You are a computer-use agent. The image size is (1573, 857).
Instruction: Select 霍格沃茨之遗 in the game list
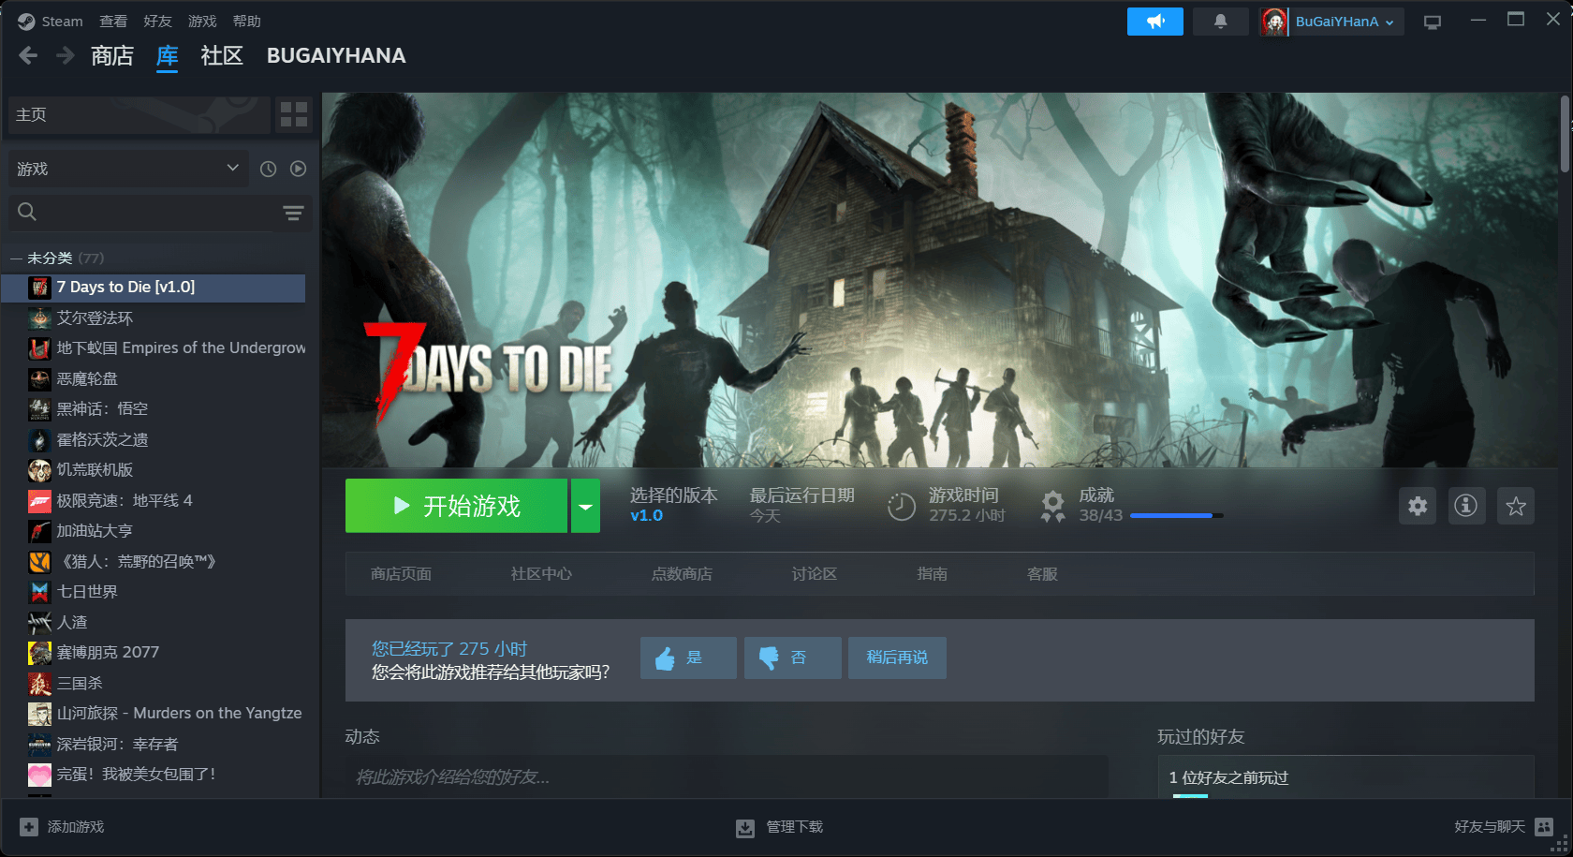pos(154,440)
